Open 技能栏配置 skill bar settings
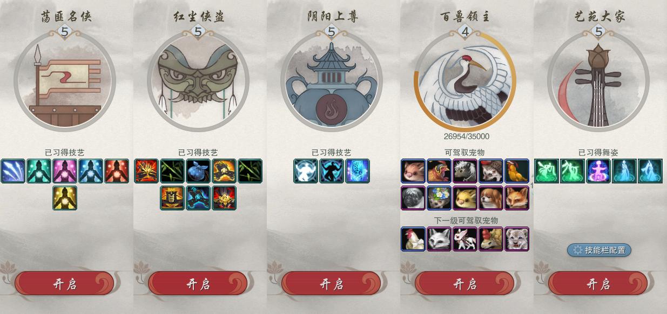Viewport: 667px width, 314px height. (x=599, y=250)
